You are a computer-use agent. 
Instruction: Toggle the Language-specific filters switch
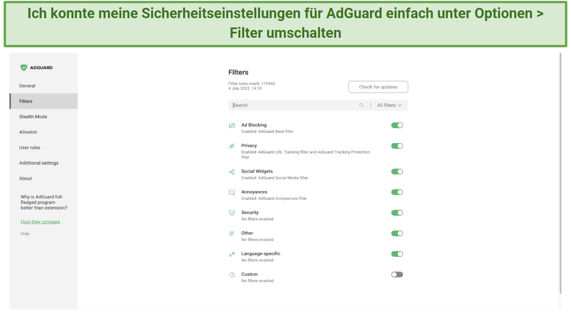click(x=397, y=254)
